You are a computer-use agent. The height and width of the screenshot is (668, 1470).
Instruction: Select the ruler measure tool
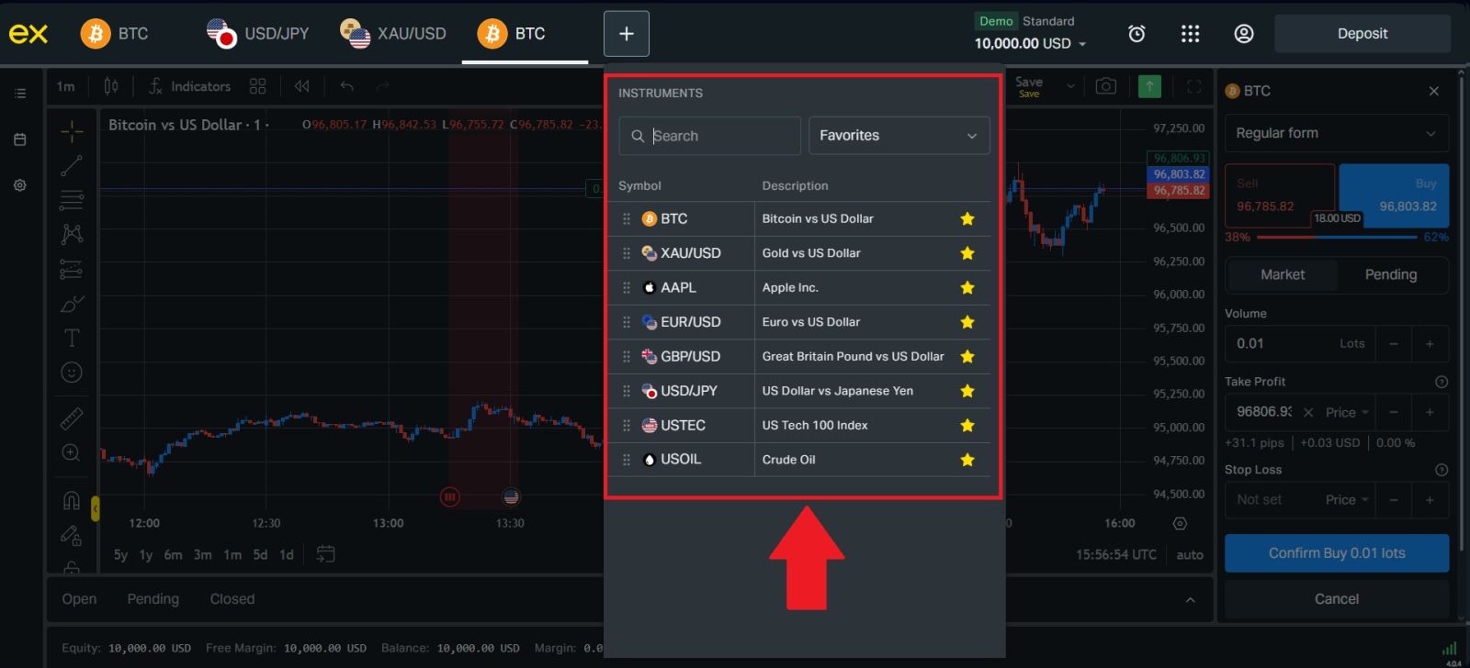72,418
